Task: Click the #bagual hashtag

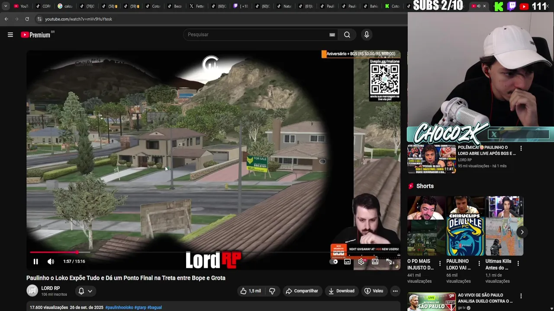Action: (x=155, y=308)
